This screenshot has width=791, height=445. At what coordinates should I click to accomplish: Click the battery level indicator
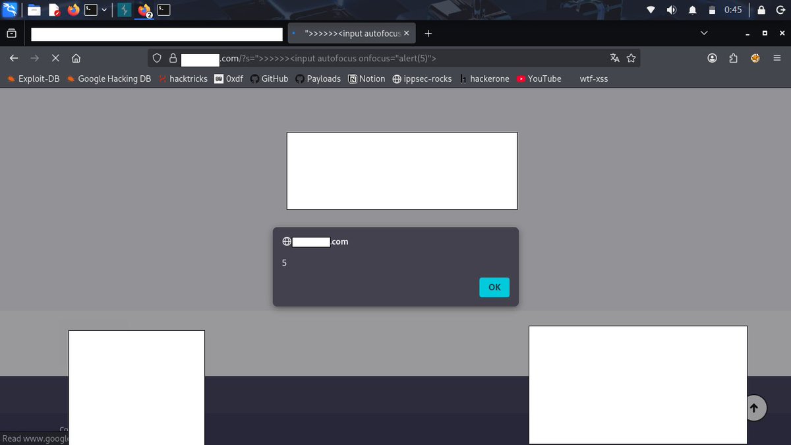(713, 10)
